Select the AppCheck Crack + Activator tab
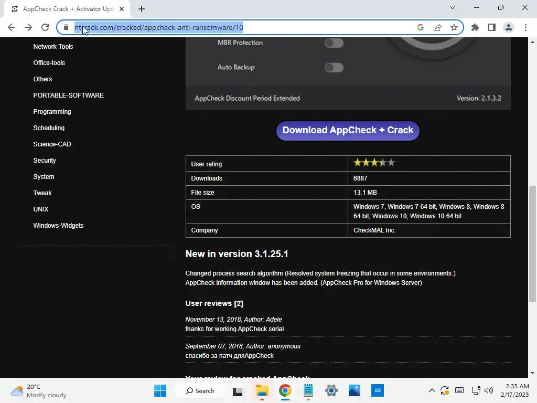 68,9
